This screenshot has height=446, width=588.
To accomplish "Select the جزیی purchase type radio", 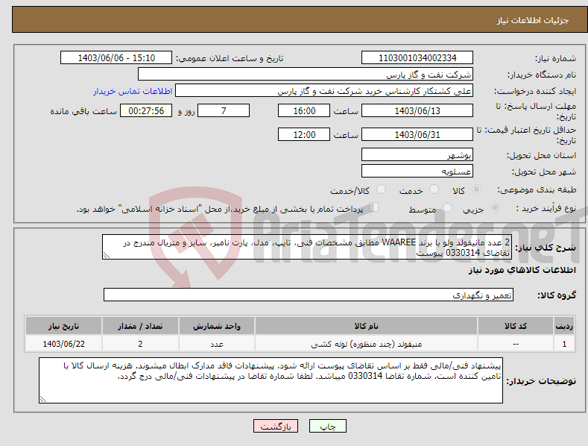I will [x=495, y=207].
